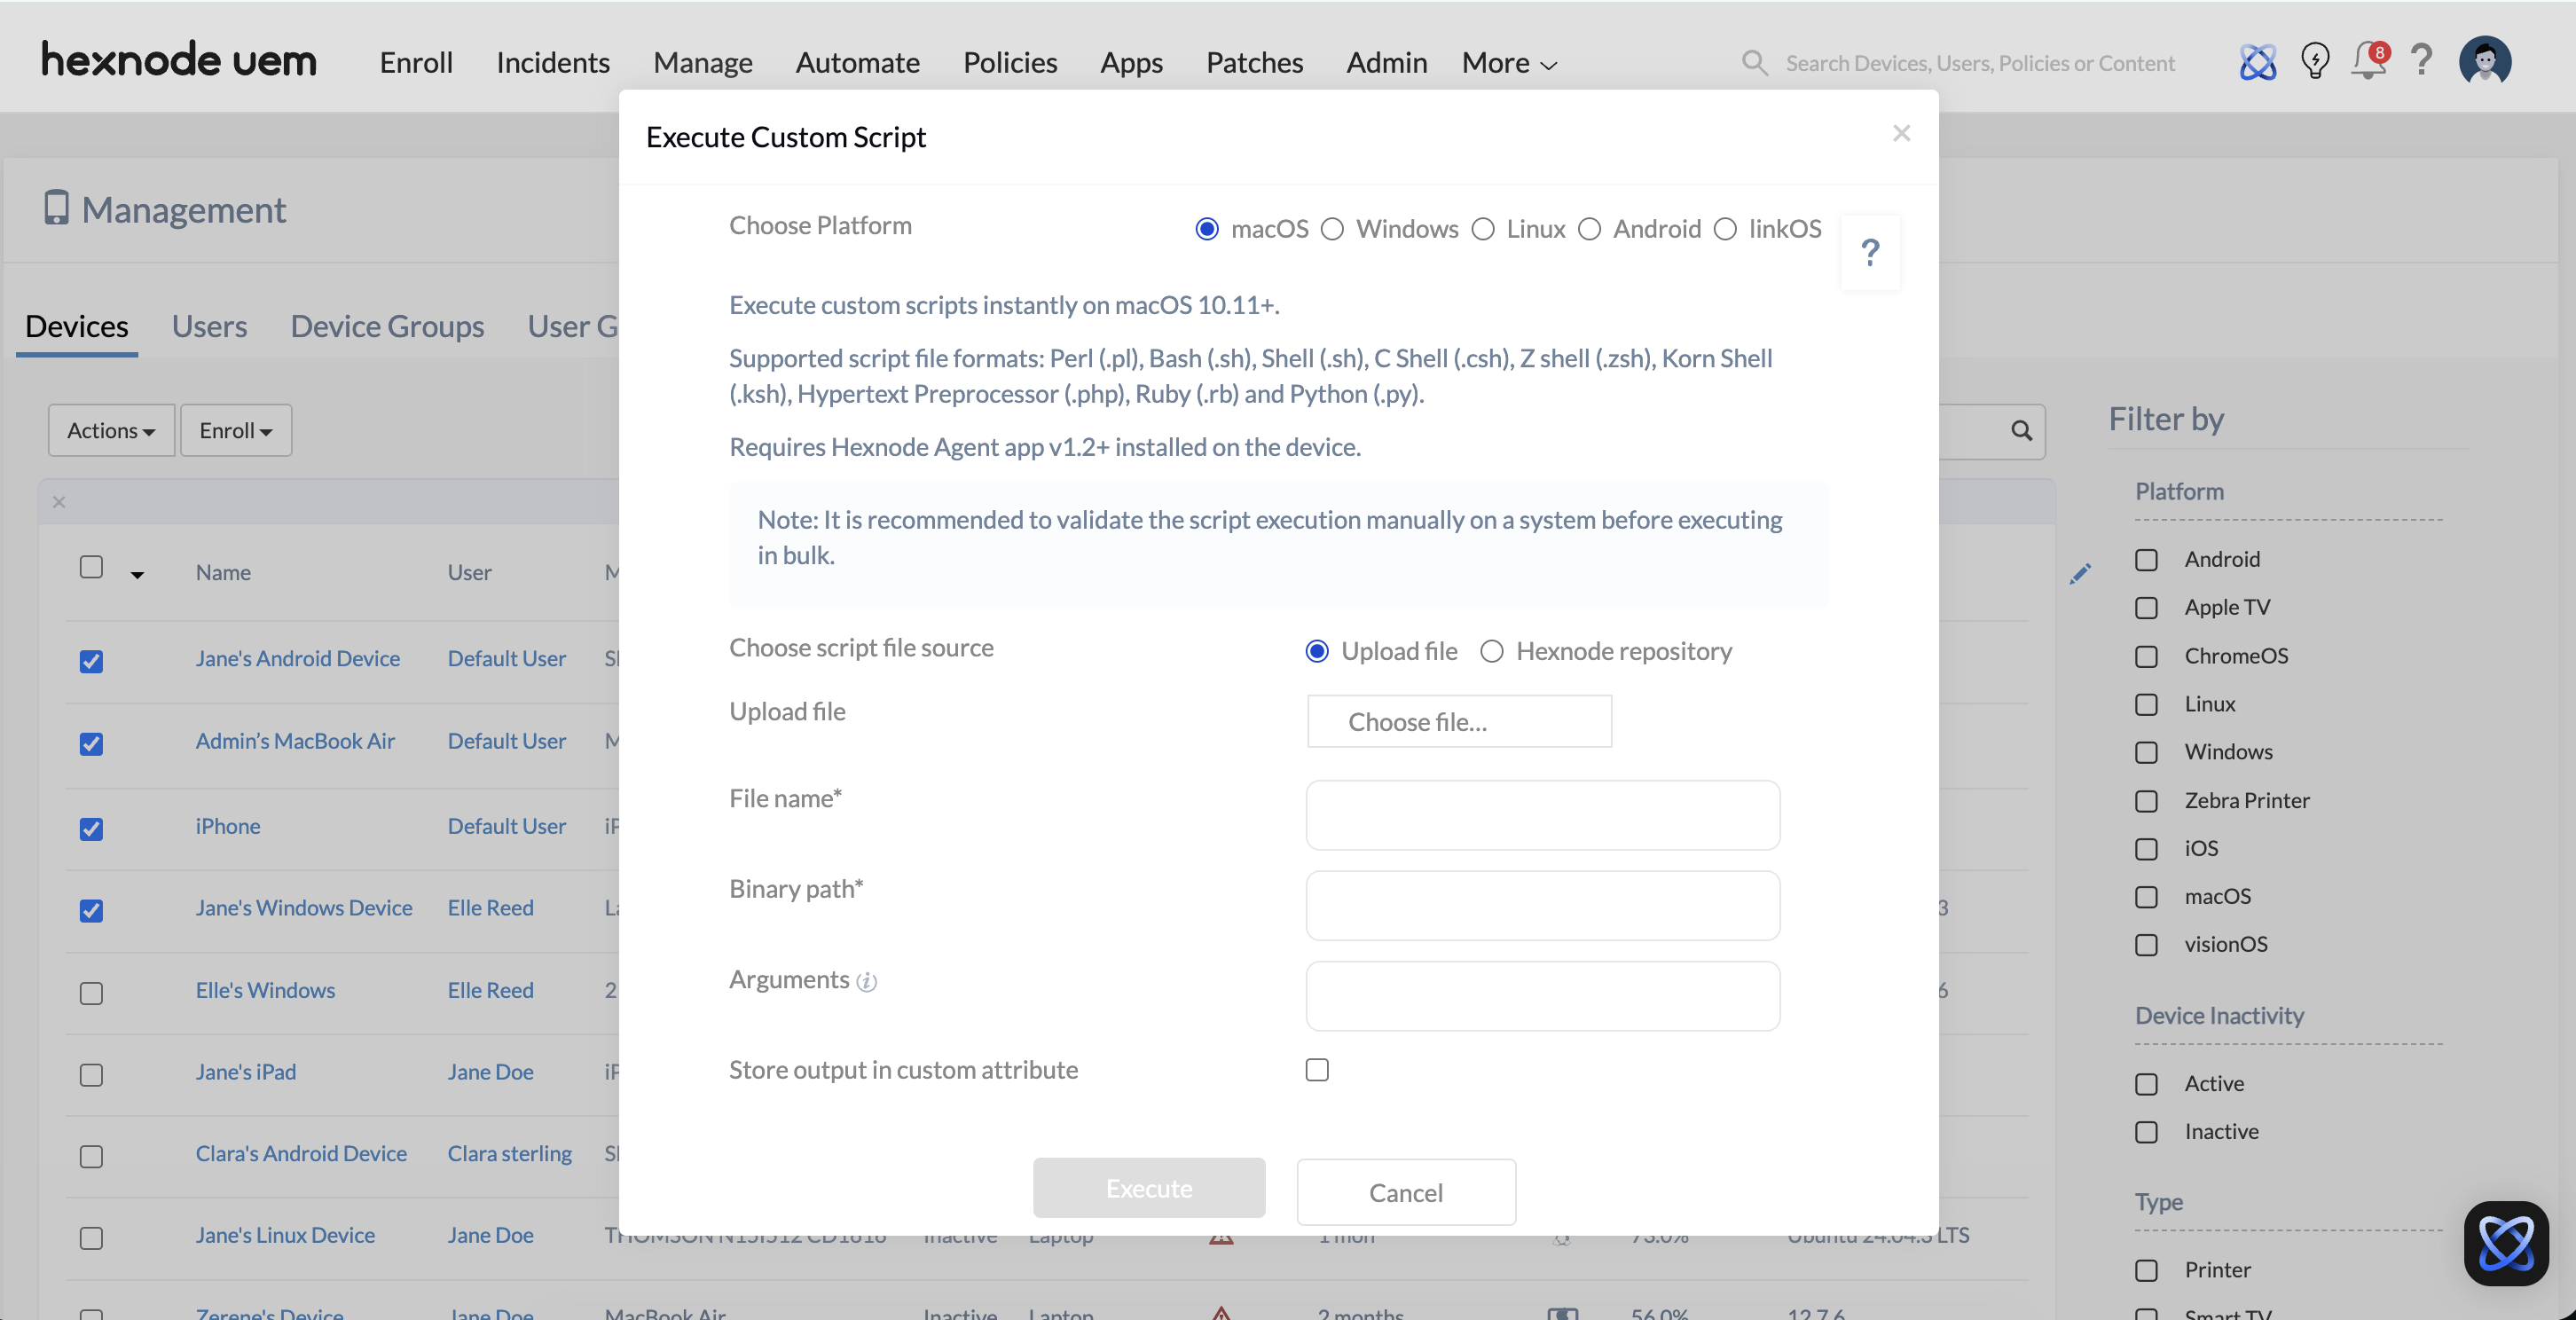Open the Policies menu
Image resolution: width=2576 pixels, height=1320 pixels.
tap(1009, 63)
